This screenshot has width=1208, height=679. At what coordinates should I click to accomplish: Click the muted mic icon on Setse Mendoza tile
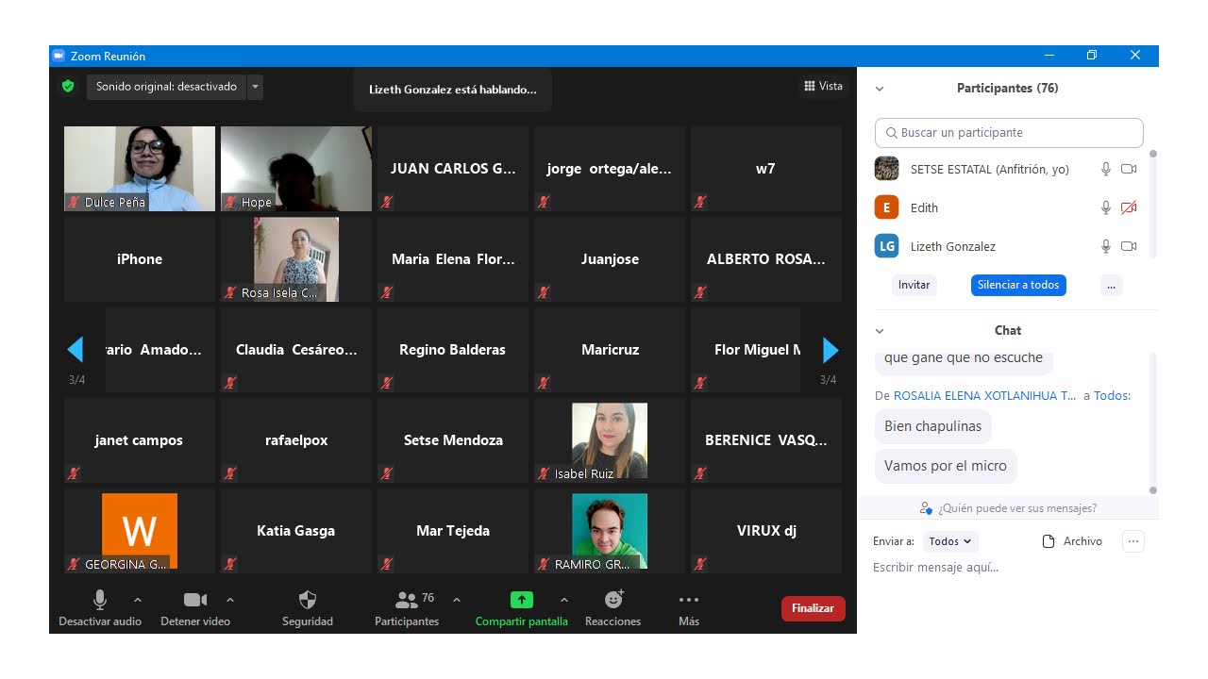(387, 473)
